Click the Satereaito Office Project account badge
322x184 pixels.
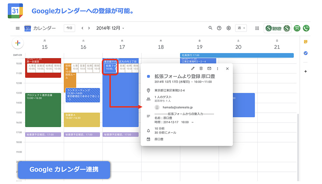point(278,28)
